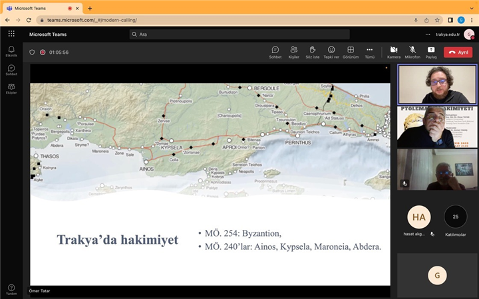
Task: Show the Kişiler participants panel
Action: coord(294,52)
